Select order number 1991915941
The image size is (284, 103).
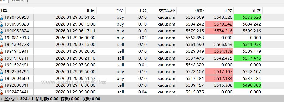pos(17,51)
